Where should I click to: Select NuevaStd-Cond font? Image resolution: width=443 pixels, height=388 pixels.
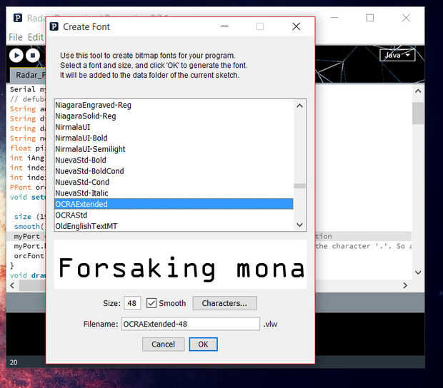[x=174, y=182]
